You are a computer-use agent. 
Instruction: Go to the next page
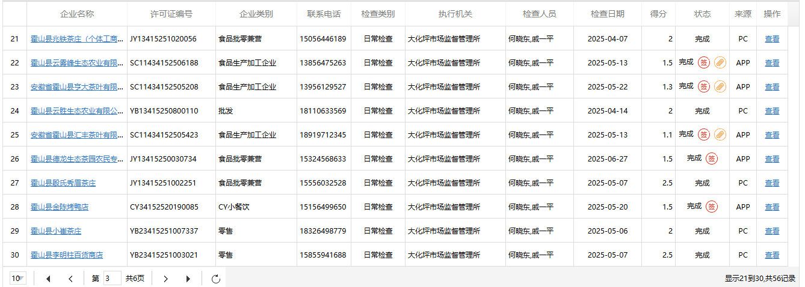coord(166,279)
